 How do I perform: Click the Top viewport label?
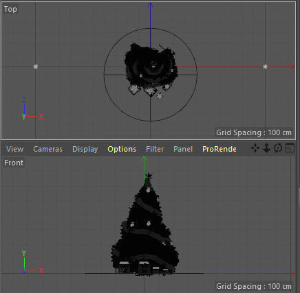click(x=10, y=9)
